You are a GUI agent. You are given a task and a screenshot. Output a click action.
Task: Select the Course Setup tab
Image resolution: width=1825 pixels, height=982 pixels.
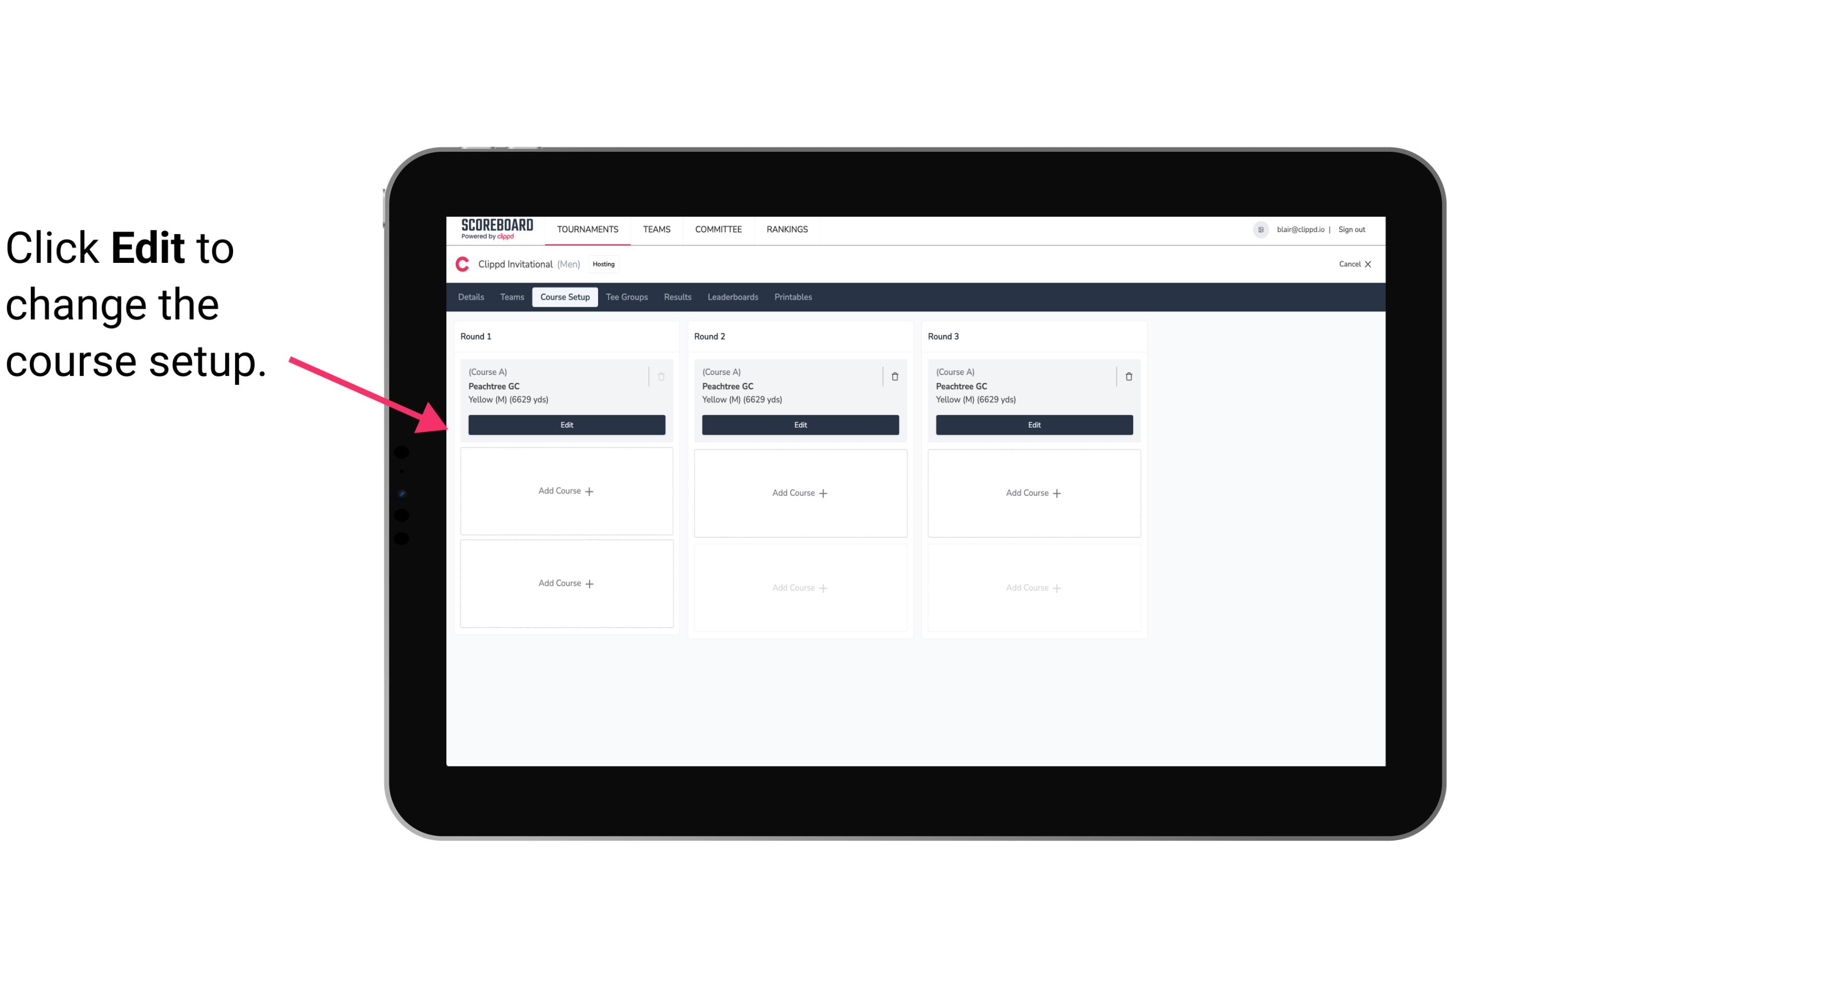pos(563,297)
